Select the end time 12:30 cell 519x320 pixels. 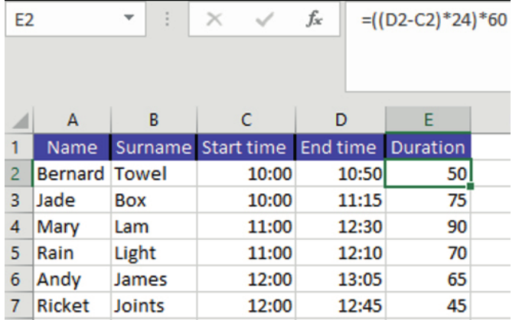341,226
